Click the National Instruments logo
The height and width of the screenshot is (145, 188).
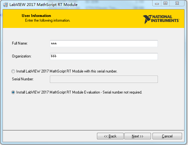(x=161, y=19)
